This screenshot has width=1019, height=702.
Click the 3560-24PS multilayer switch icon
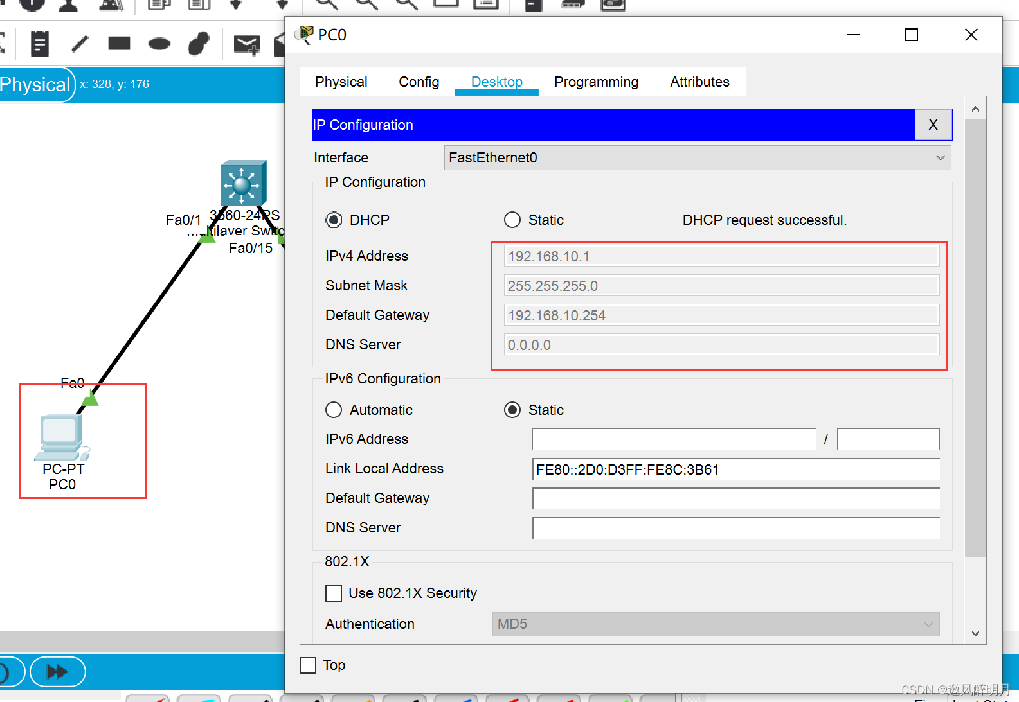pyautogui.click(x=242, y=184)
